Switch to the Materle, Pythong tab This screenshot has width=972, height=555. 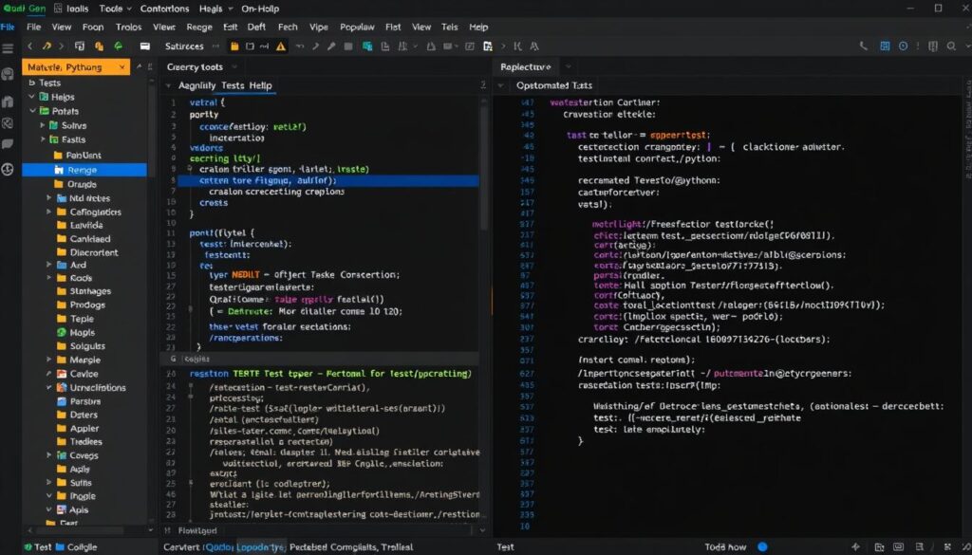click(76, 67)
